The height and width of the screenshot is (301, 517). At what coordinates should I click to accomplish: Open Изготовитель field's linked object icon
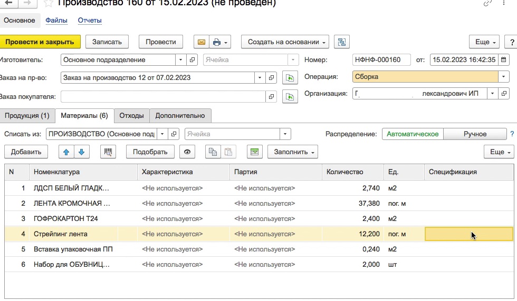tap(192, 60)
